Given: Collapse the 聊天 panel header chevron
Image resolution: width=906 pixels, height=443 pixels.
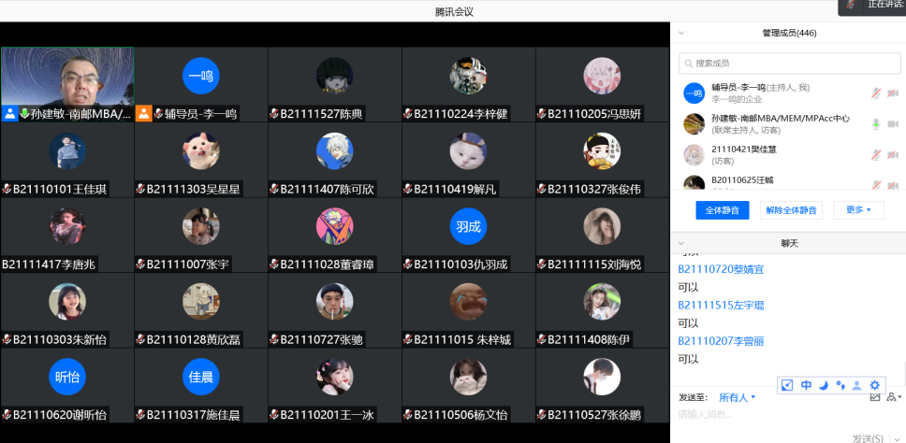Looking at the screenshot, I should 681,243.
